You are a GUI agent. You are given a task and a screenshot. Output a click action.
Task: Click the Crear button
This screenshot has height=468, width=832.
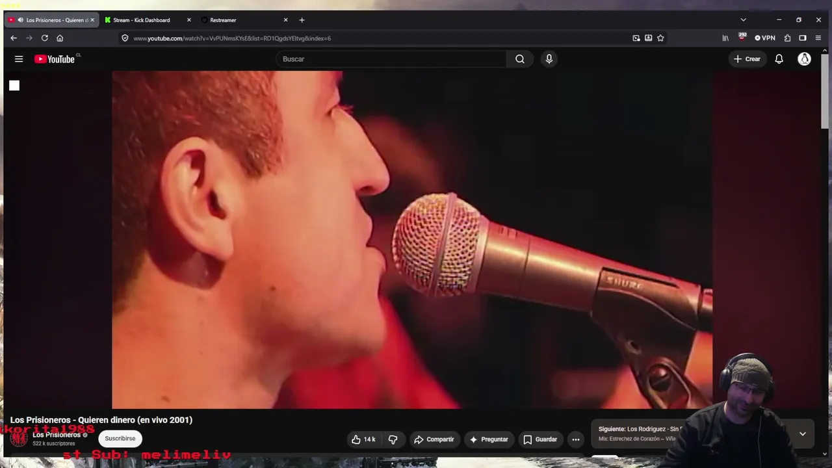[747, 59]
